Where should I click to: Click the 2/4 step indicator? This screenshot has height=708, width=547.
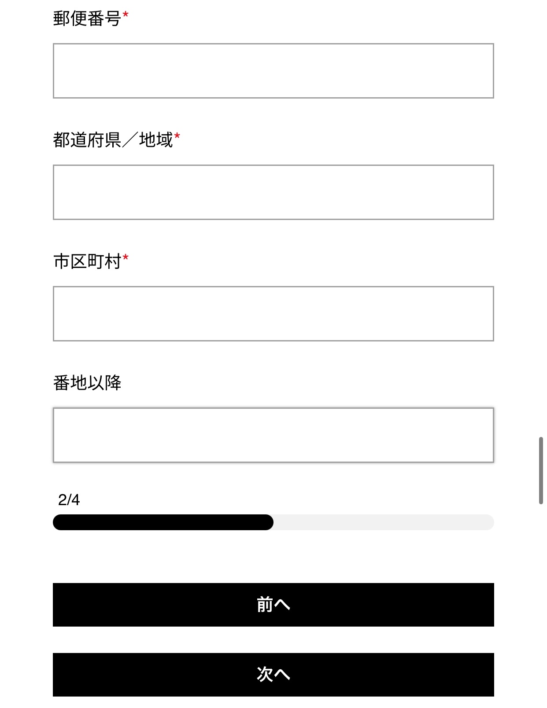point(69,500)
